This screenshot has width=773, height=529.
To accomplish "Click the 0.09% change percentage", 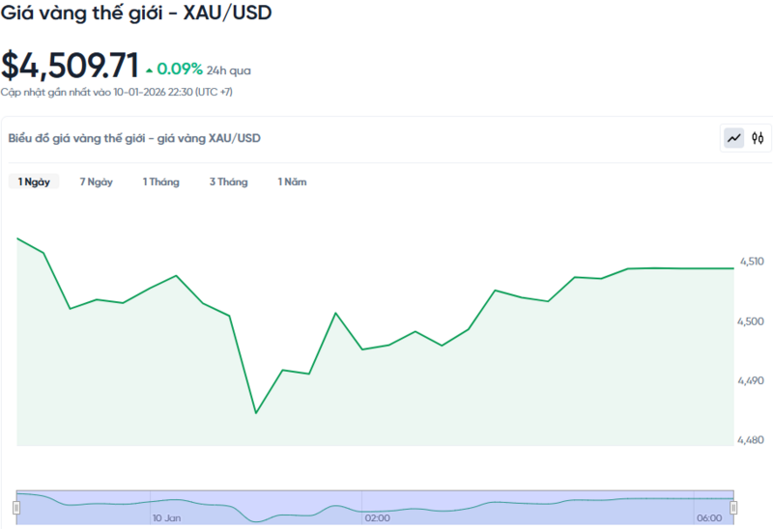I will coord(180,70).
